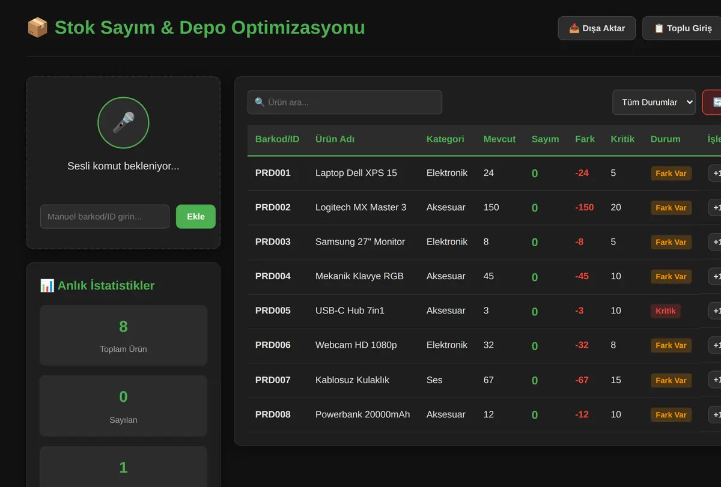This screenshot has height=487, width=721.
Task: Click the Sayım column header
Action: 545,139
